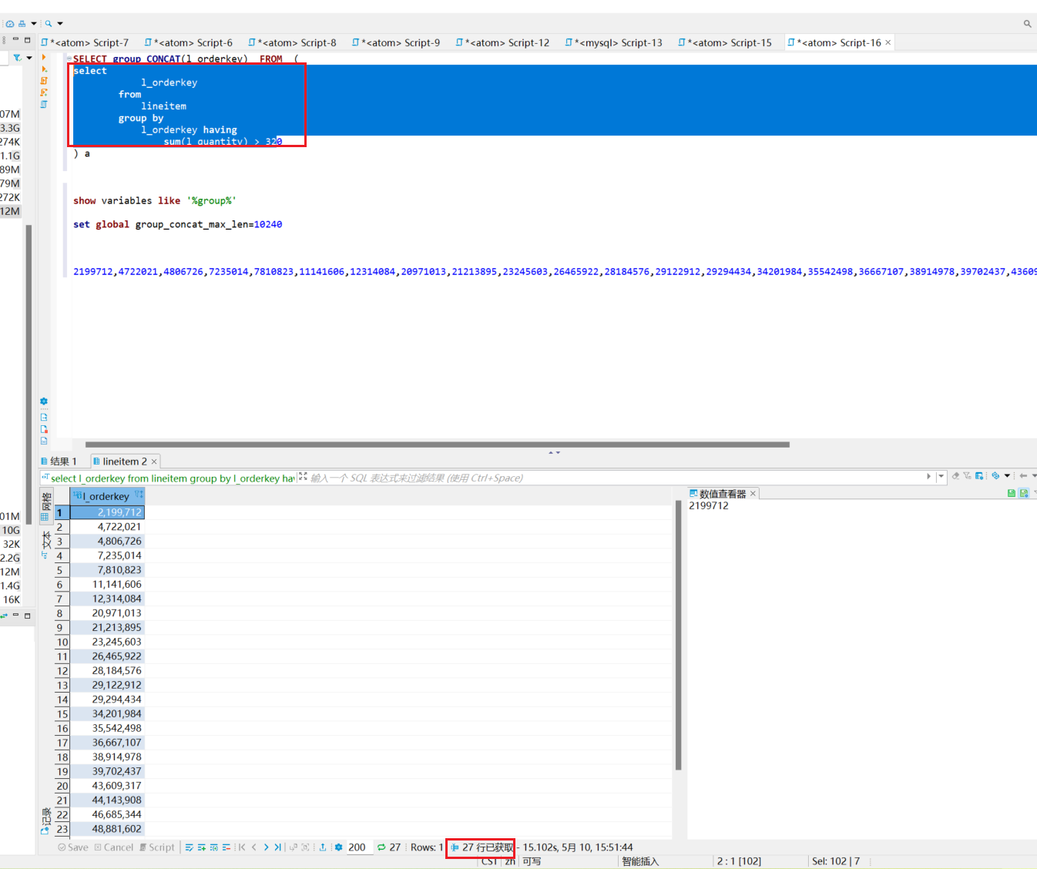Click the Cancel button in results toolbar
This screenshot has height=869, width=1037.
[x=114, y=847]
